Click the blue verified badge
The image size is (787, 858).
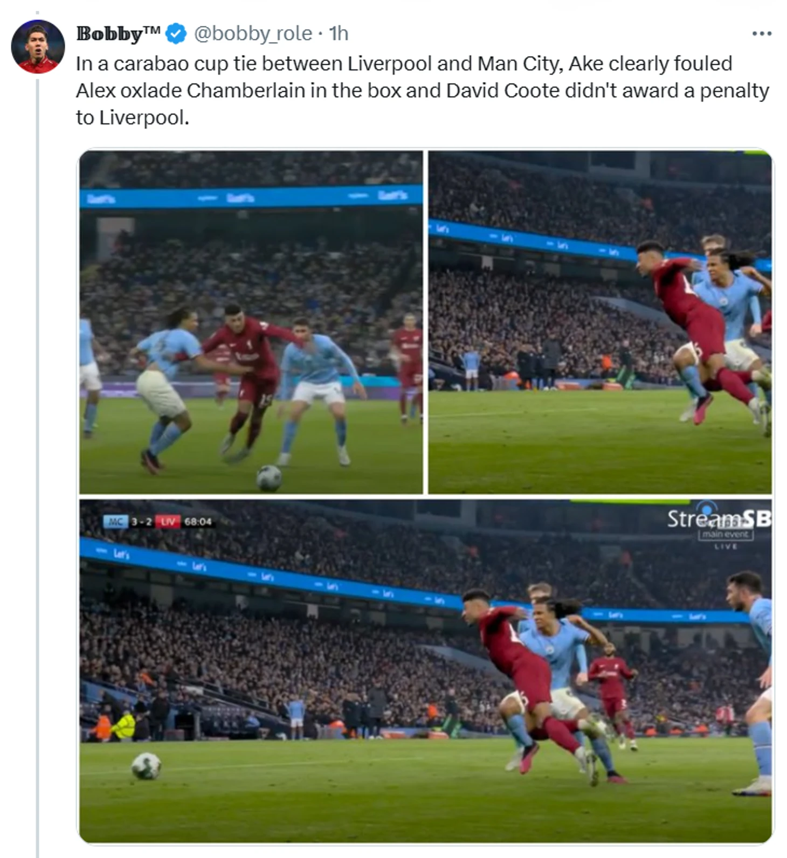coord(176,33)
